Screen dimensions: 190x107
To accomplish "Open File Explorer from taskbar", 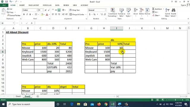I will 78,104.
